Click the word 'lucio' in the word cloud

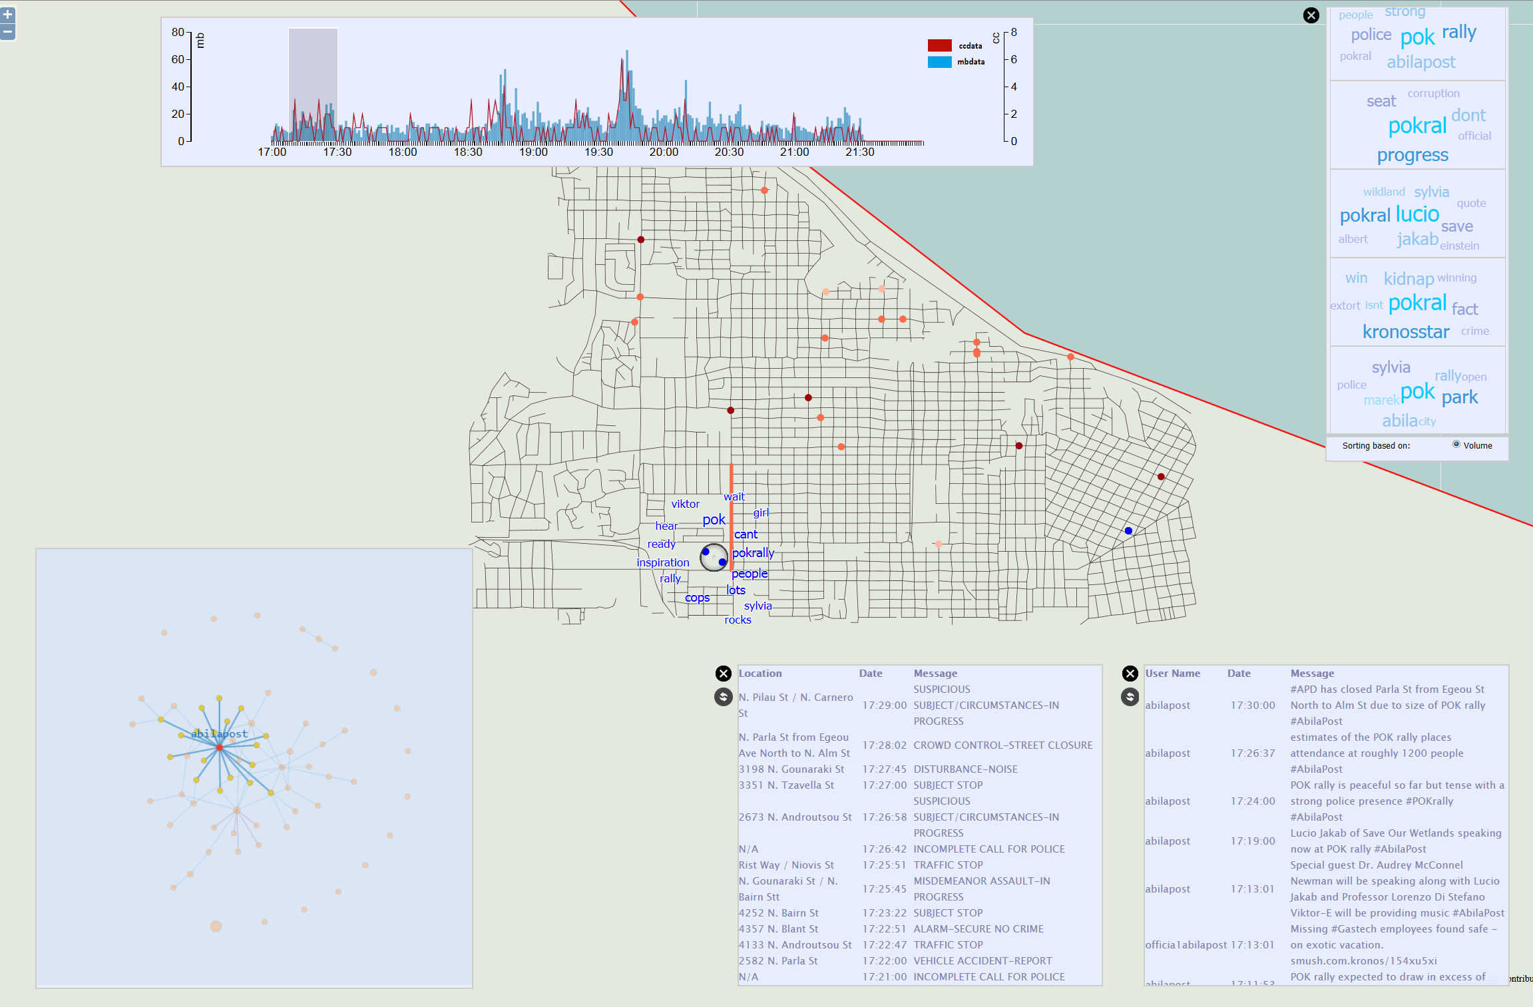(x=1417, y=214)
